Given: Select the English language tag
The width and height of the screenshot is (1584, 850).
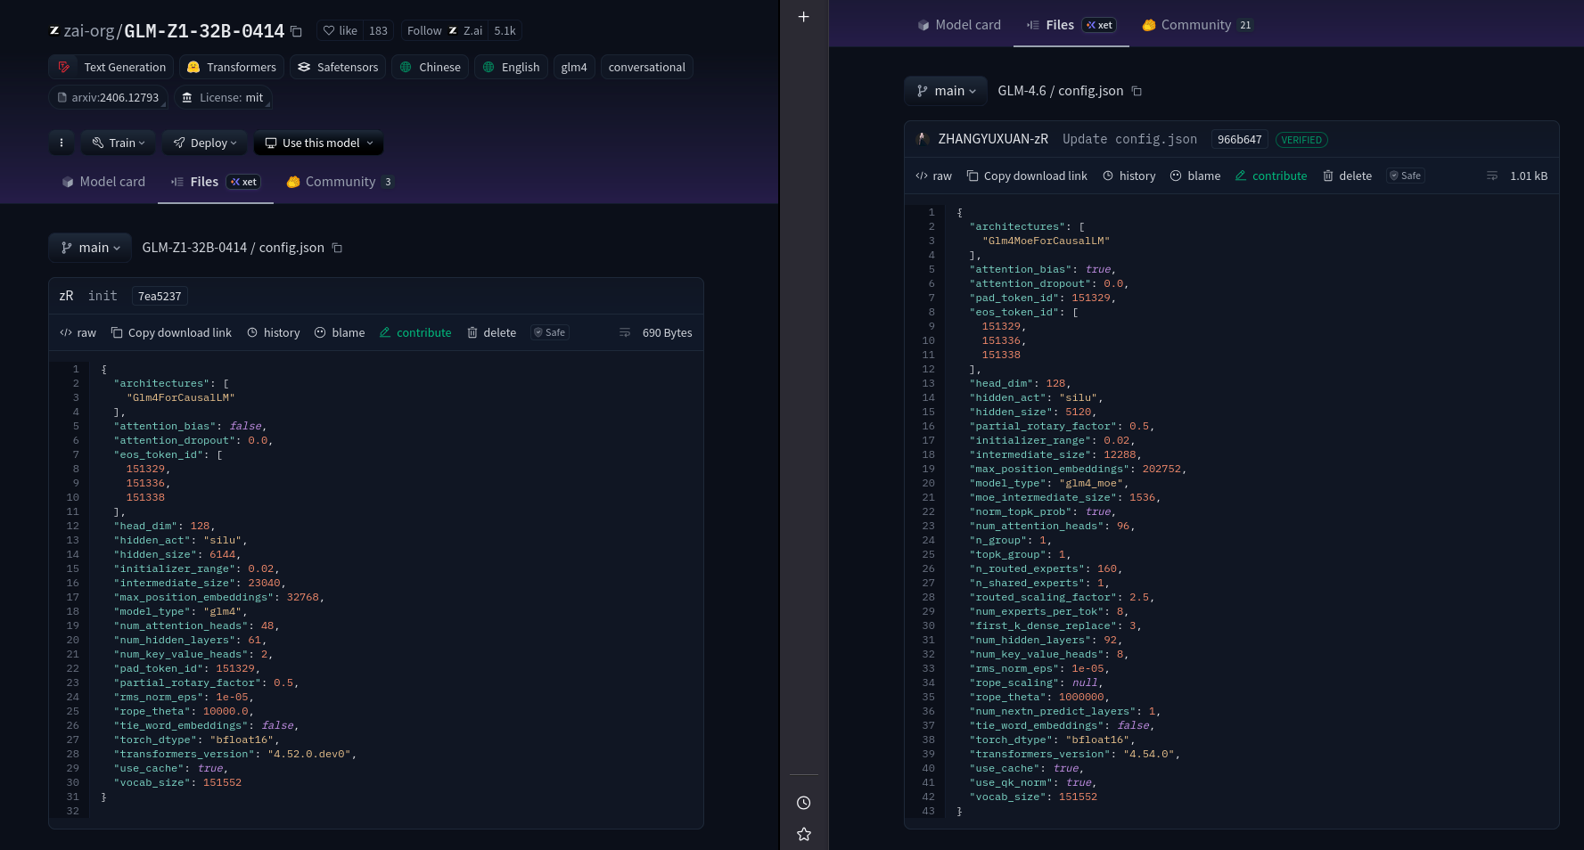Looking at the screenshot, I should [511, 67].
